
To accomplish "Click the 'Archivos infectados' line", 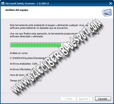I will (21, 69).
